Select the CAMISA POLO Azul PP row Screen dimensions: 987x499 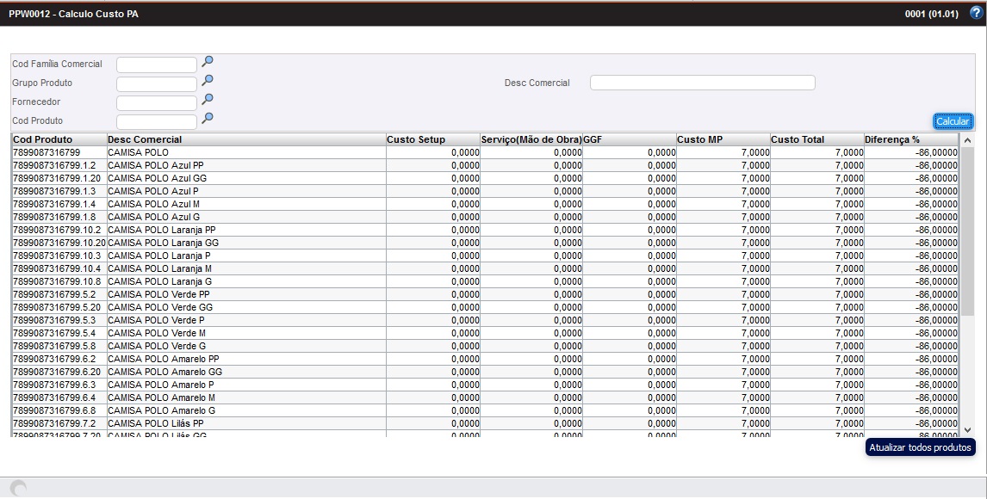tap(156, 165)
